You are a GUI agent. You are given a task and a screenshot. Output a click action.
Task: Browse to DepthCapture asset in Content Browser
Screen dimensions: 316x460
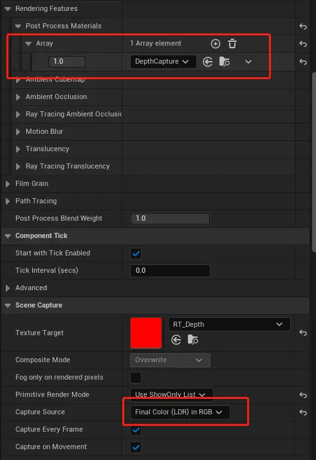[225, 62]
